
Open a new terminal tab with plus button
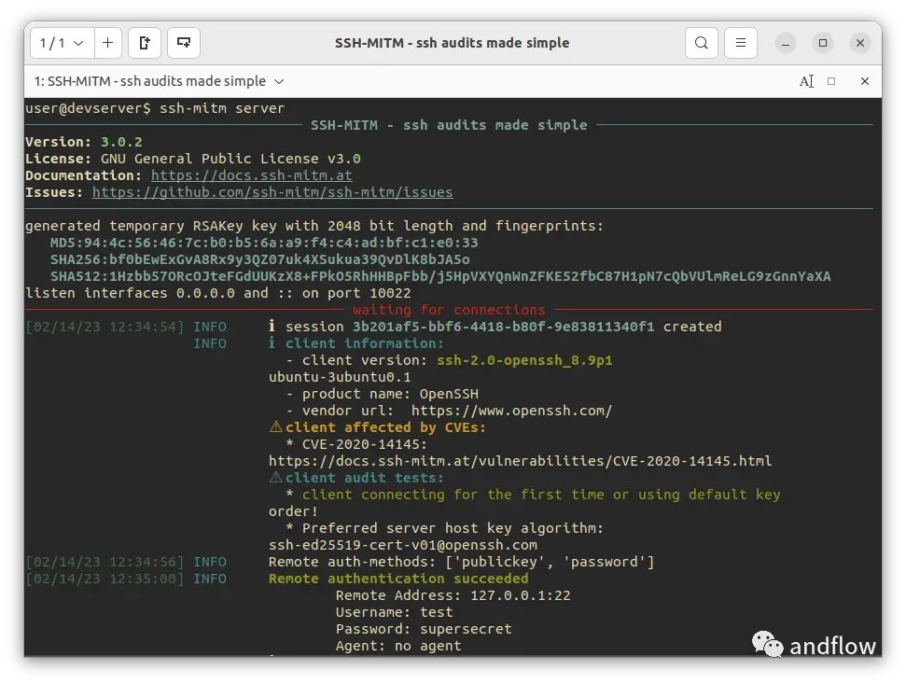(107, 43)
